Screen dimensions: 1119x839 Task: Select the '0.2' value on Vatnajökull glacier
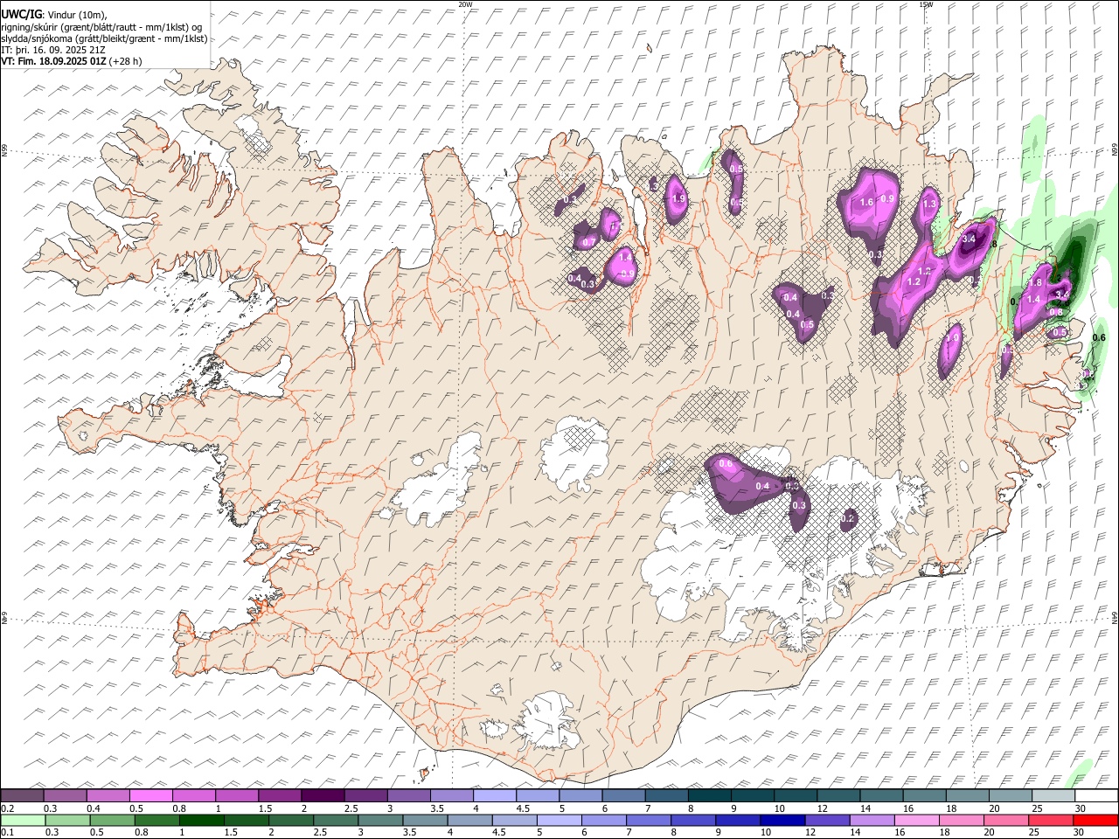(847, 519)
